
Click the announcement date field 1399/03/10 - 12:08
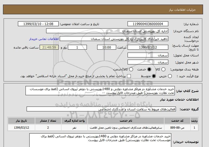[x=38, y=24]
